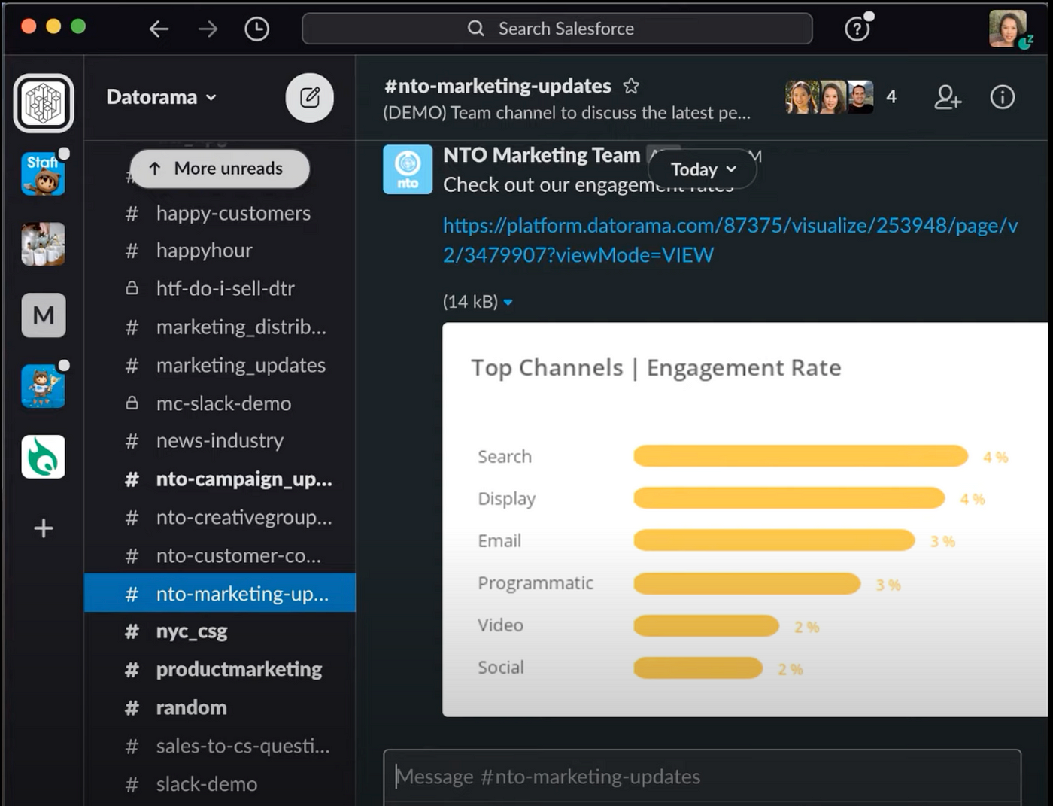This screenshot has width=1053, height=806.
Task: Click the channel description text
Action: click(x=566, y=113)
